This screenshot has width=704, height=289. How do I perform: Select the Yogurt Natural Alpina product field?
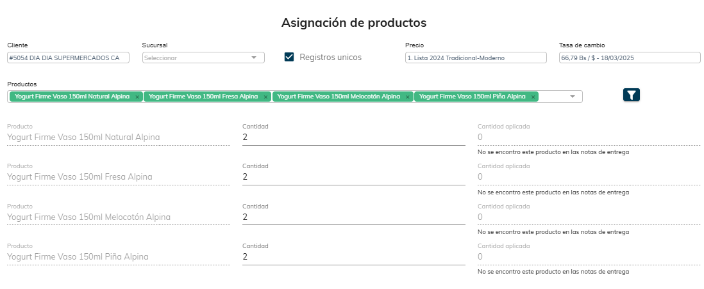pos(118,137)
